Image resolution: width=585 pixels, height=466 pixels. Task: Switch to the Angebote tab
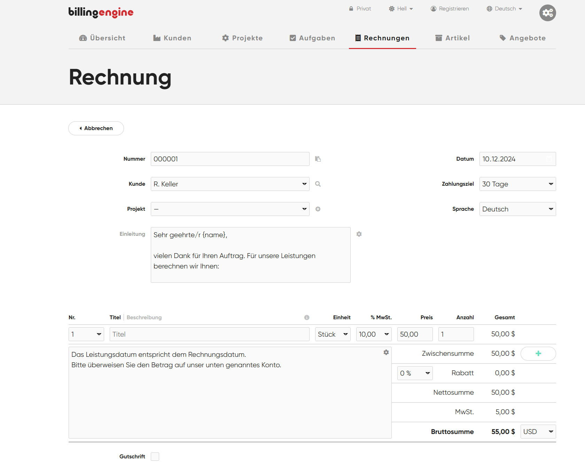[x=522, y=38]
